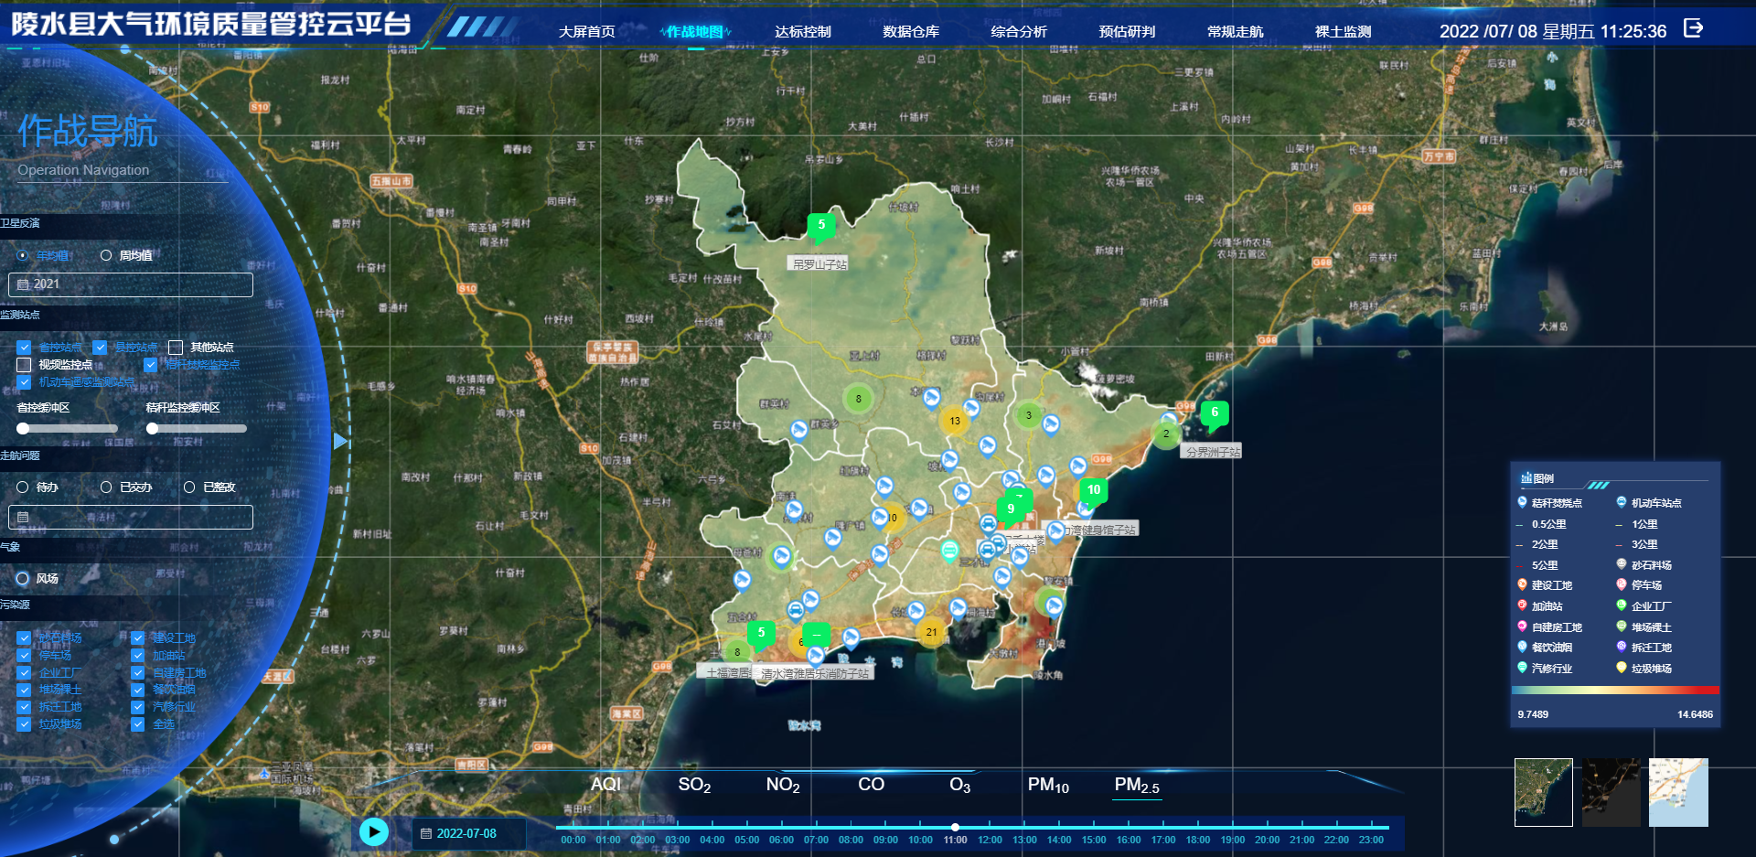Image resolution: width=1756 pixels, height=857 pixels.
Task: Toggle 风场 wind field radio
Action: (23, 578)
